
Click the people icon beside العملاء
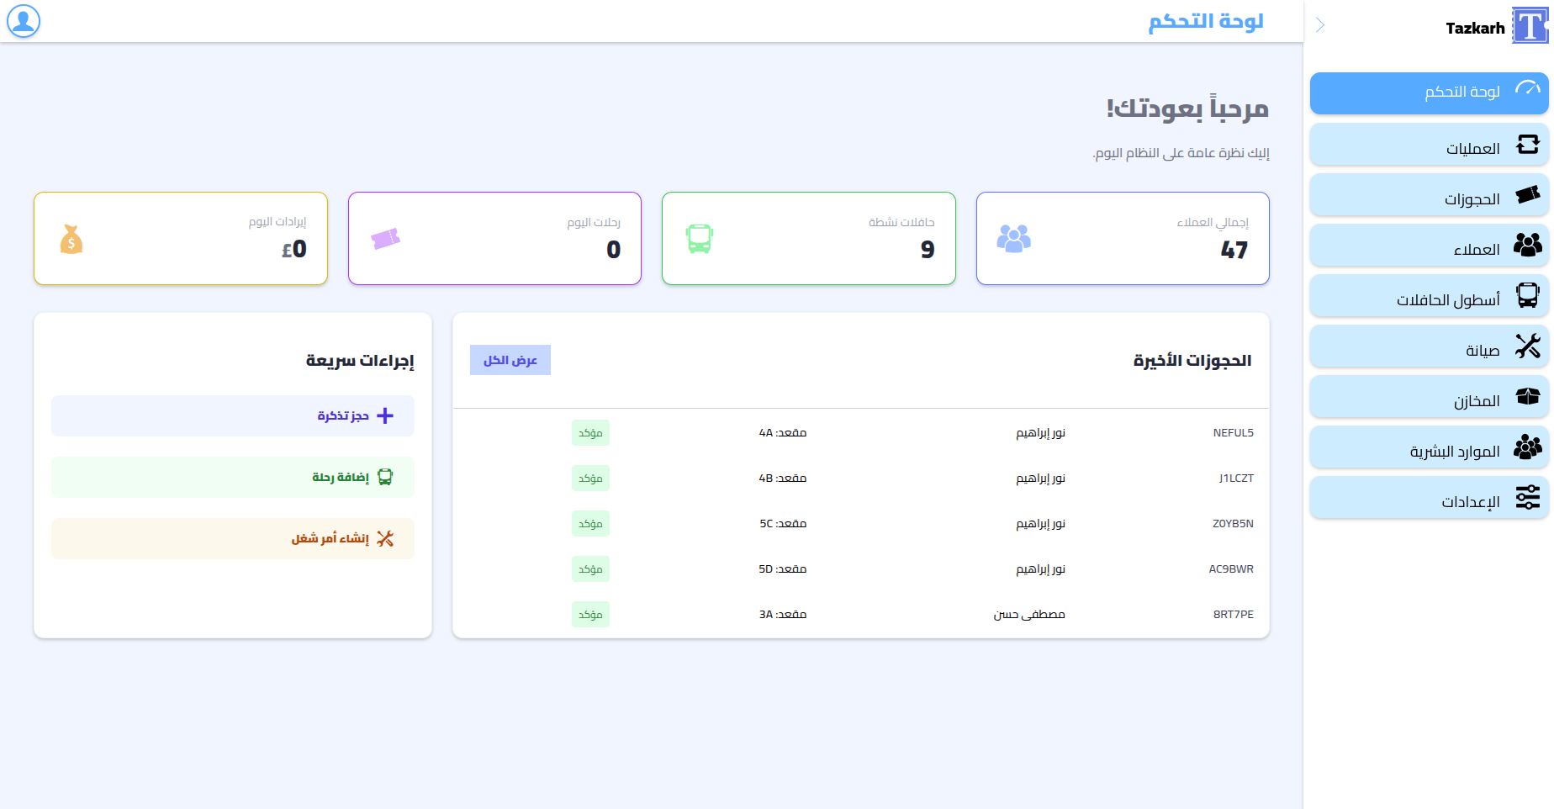(x=1527, y=246)
